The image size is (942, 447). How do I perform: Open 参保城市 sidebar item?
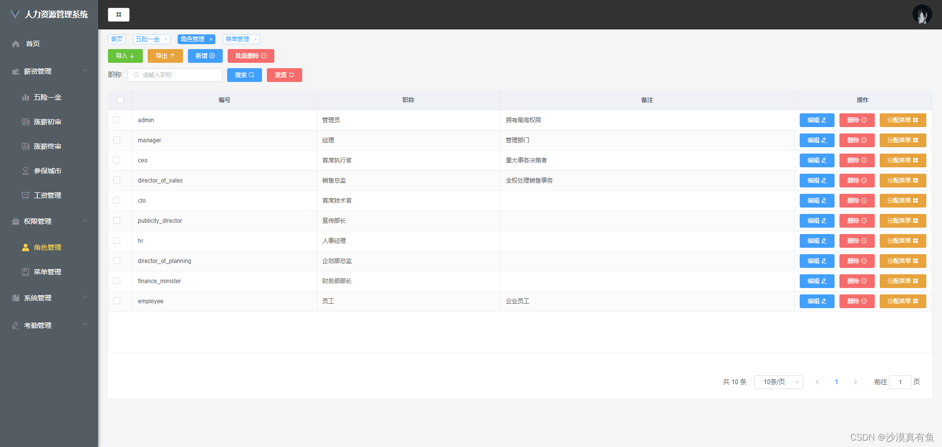click(x=47, y=171)
